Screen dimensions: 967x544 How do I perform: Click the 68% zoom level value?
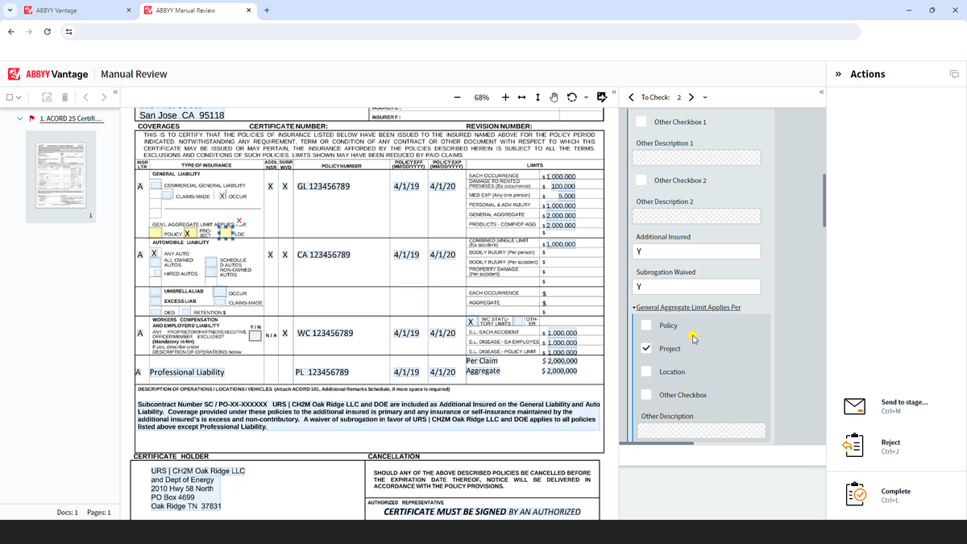[481, 98]
